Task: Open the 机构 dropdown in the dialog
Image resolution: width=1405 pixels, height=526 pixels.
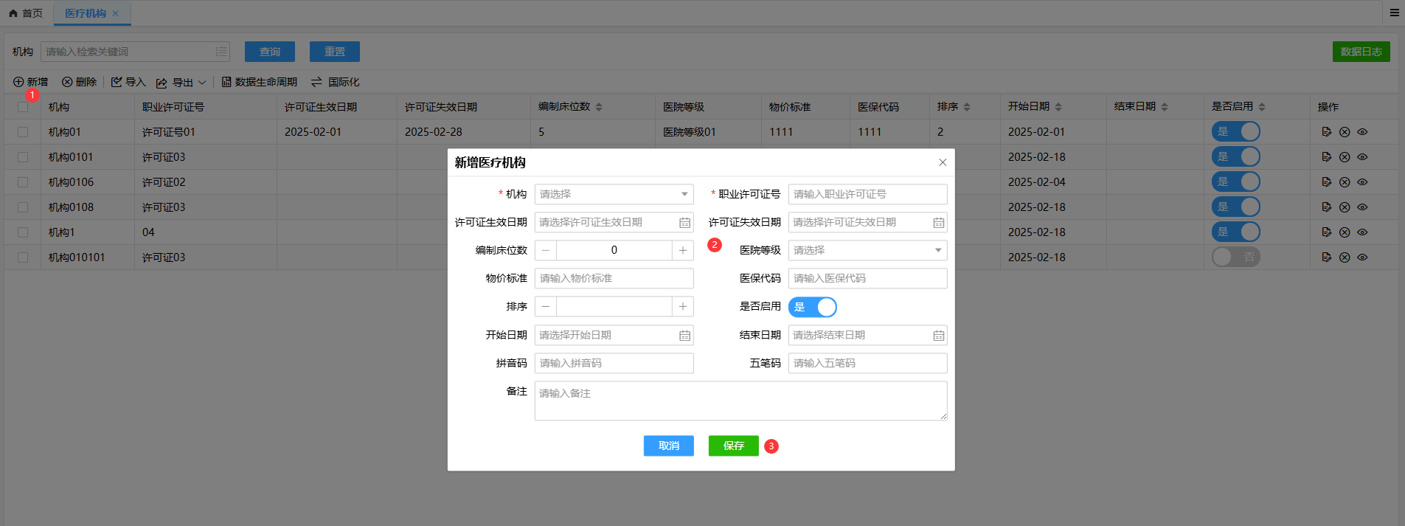Action: pyautogui.click(x=614, y=195)
